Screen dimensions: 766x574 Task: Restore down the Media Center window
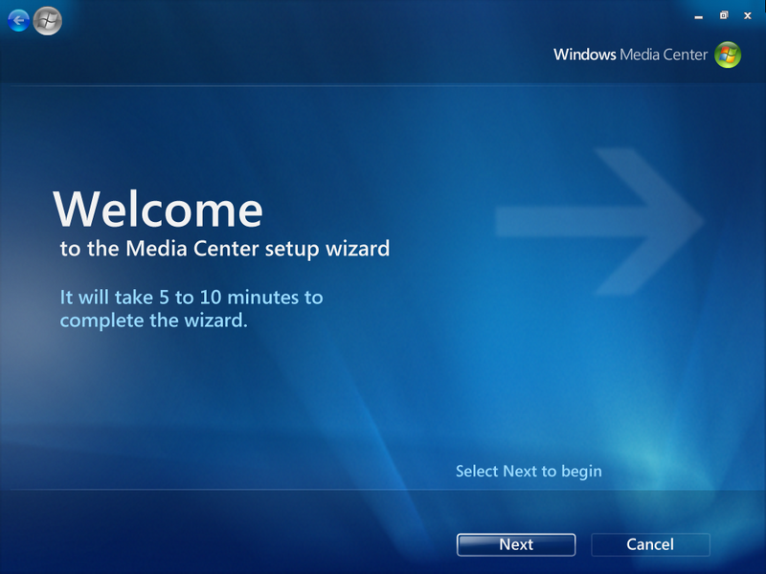coord(724,15)
